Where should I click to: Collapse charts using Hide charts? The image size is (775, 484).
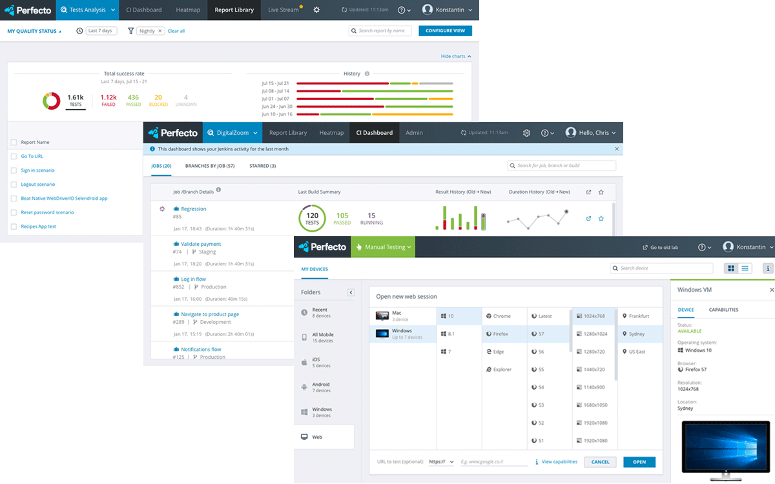pos(456,56)
